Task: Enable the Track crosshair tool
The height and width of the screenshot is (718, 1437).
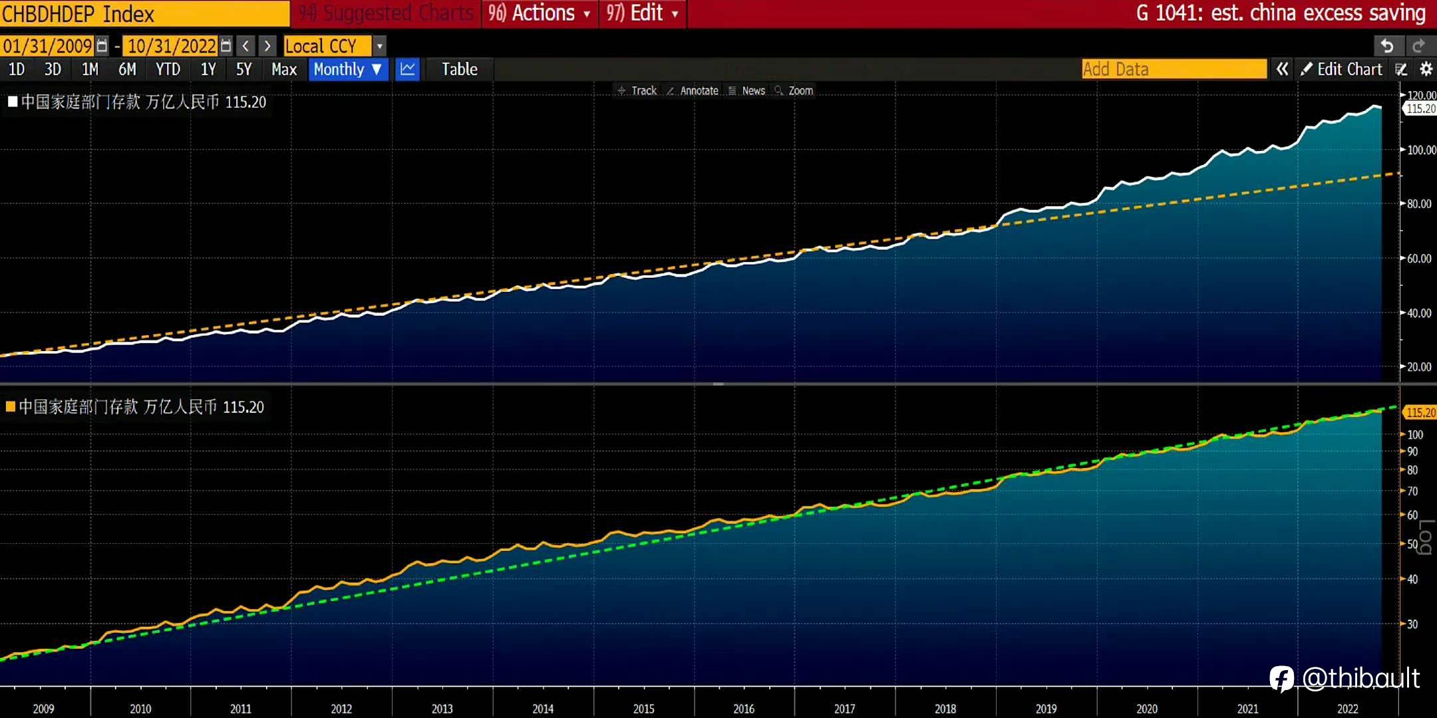Action: pos(637,90)
